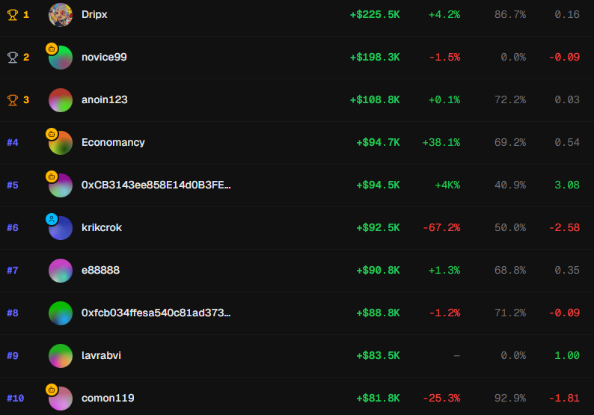The image size is (594, 415).
Task: Click the bot badge on comon119's avatar
Action: 52,390
